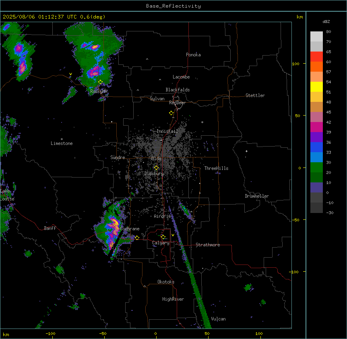
Task: Click the asterisk marker above Limestone
Action: pos(62,139)
